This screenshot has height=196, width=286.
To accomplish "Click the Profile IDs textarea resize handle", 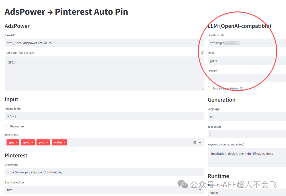I will click(203, 89).
